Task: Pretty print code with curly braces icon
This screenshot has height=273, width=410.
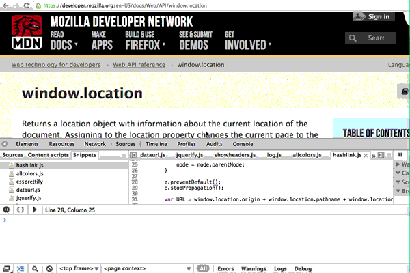Action: coord(20,210)
